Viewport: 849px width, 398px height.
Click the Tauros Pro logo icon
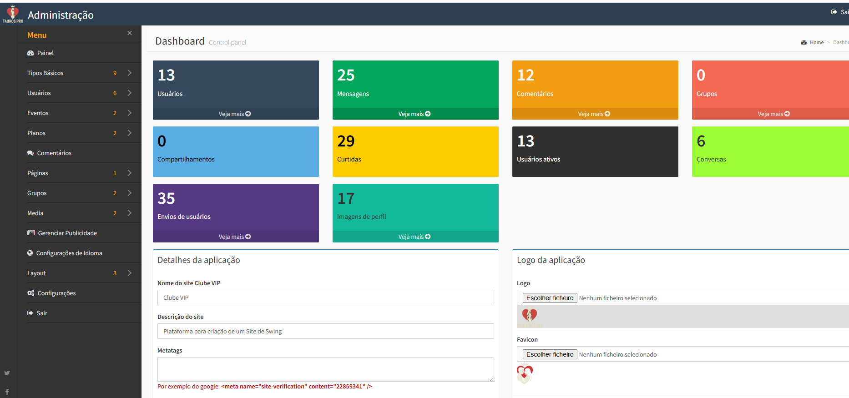tap(13, 14)
